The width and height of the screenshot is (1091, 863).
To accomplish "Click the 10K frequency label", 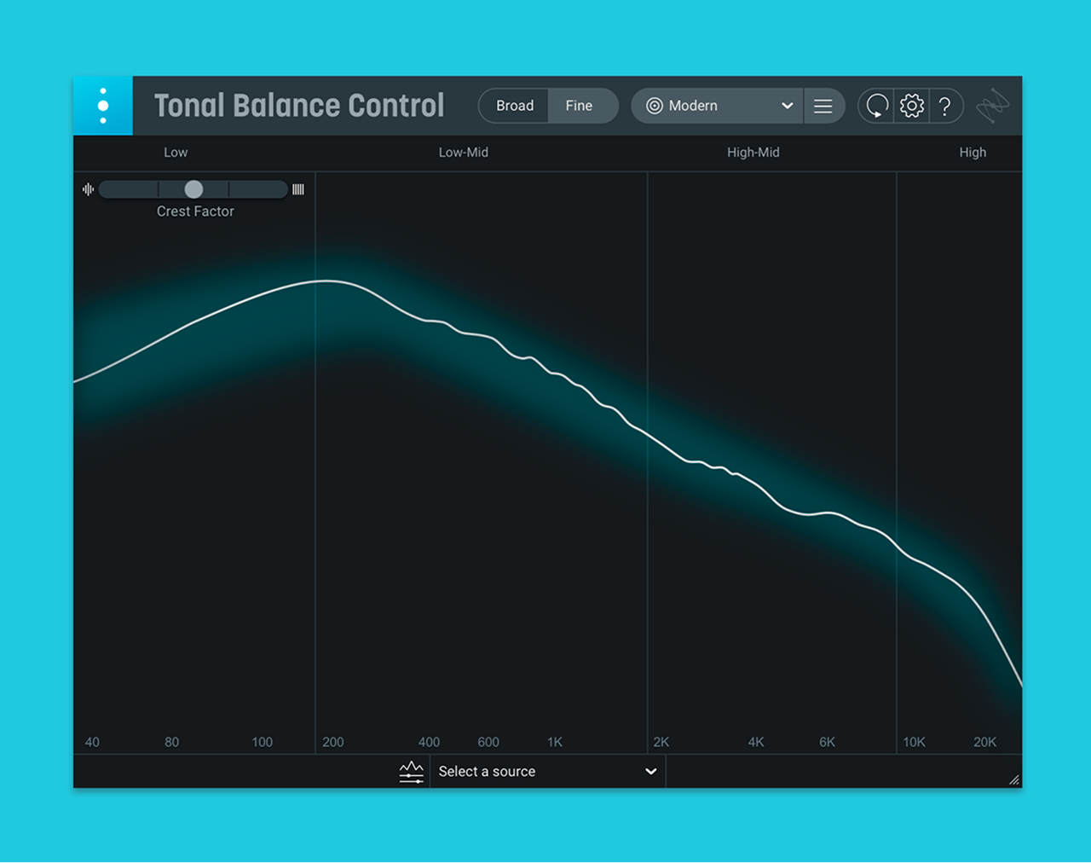I will tap(914, 742).
